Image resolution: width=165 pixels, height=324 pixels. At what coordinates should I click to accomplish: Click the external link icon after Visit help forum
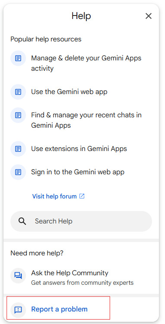(82, 196)
